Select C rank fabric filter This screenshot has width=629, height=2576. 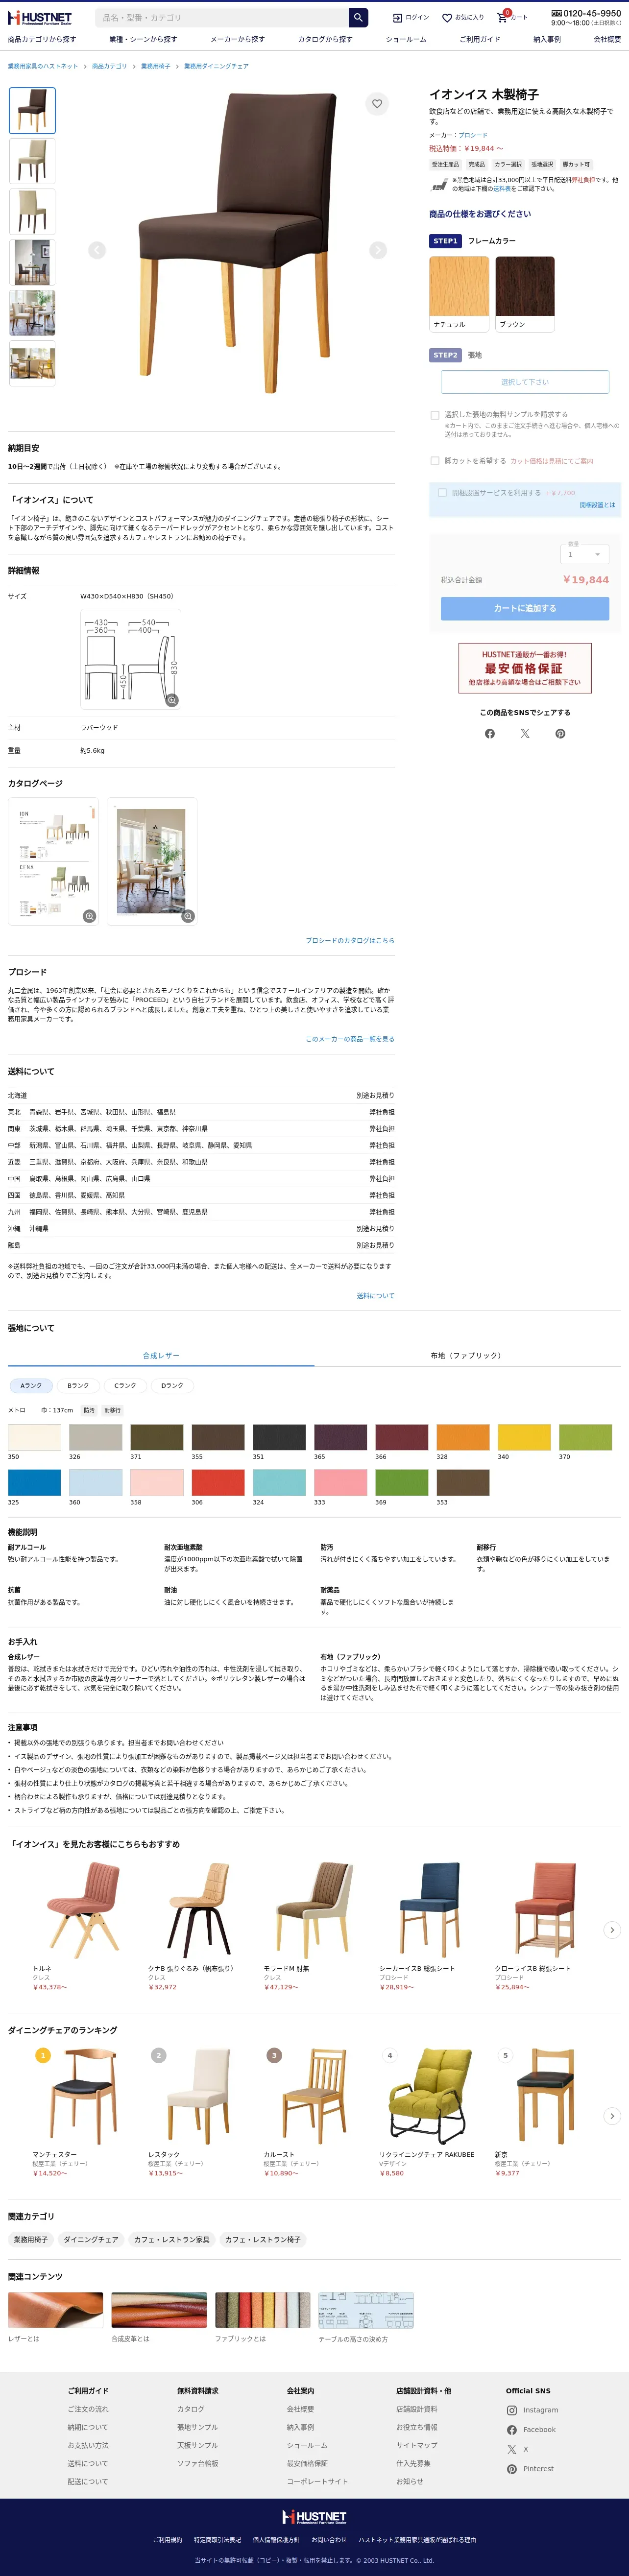125,1386
